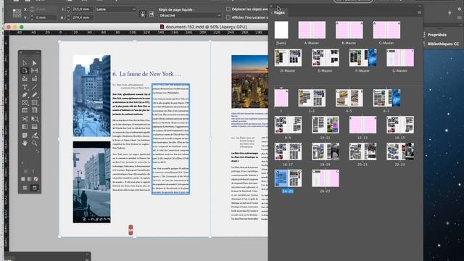Viewport: 464px width, 261px height.
Task: Click Apply Gradient swatch in toolbox
Action: pyautogui.click(x=29, y=179)
